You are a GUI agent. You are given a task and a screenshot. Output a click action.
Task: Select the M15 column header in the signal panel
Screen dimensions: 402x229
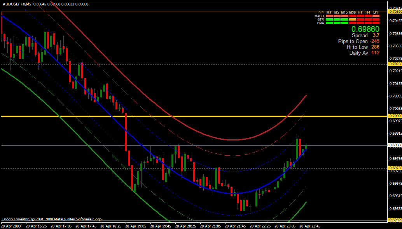pyautogui.click(x=344, y=12)
